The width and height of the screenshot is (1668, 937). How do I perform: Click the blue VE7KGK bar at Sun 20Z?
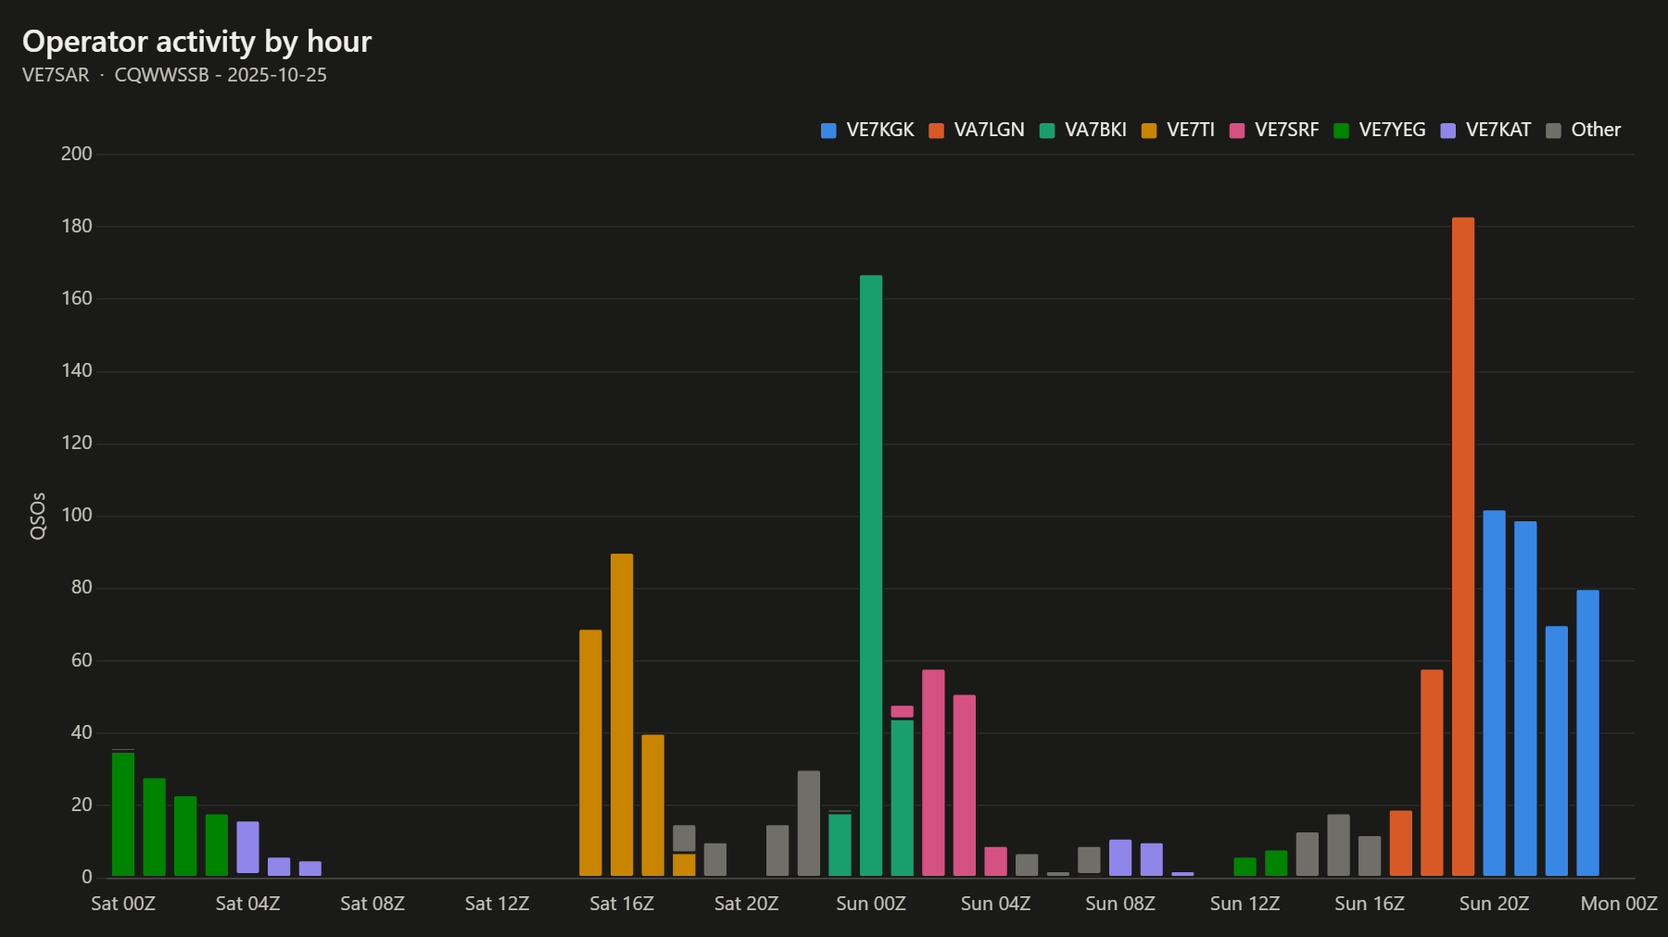(x=1494, y=693)
